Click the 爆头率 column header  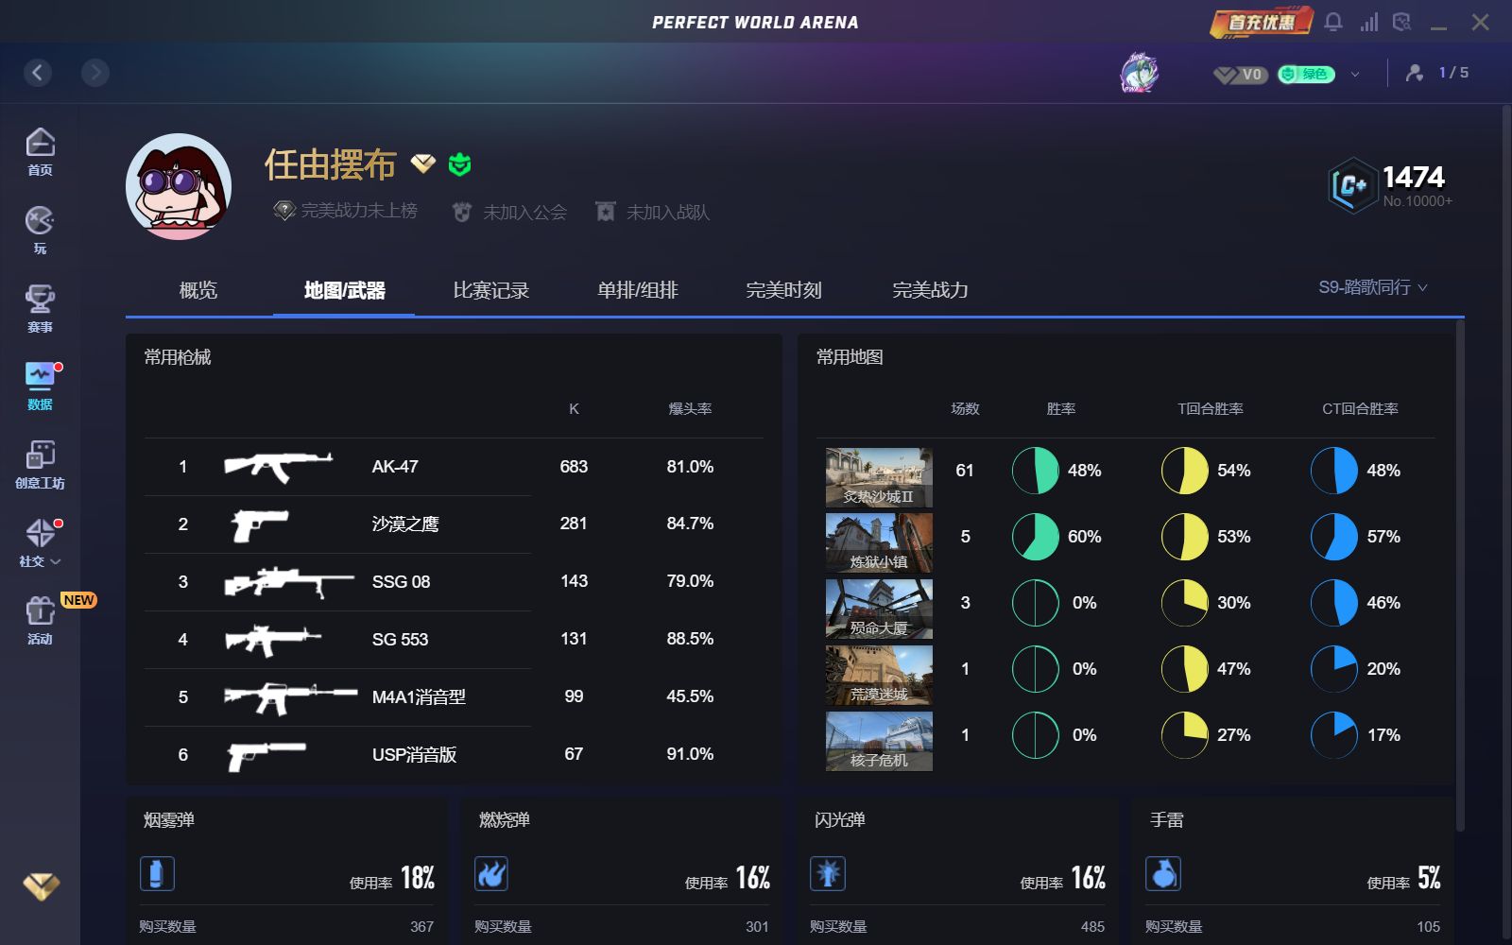(x=690, y=409)
